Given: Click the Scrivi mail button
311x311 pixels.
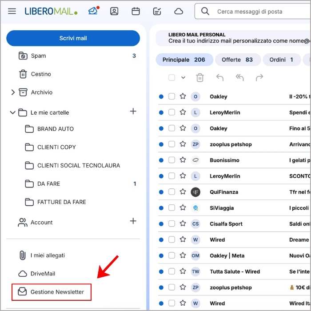Looking at the screenshot, I should click(x=73, y=38).
